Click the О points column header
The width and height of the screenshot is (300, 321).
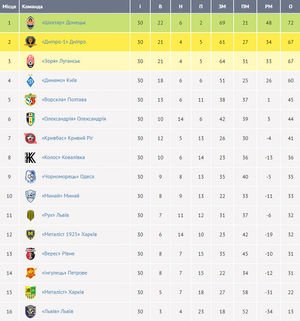point(290,7)
